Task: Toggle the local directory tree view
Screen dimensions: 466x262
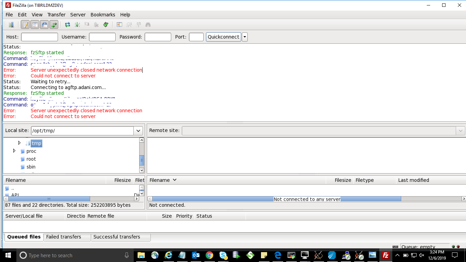Action: tap(35, 25)
